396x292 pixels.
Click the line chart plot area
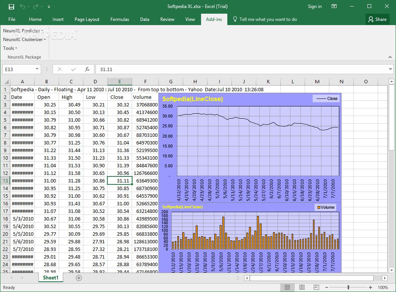[258, 141]
